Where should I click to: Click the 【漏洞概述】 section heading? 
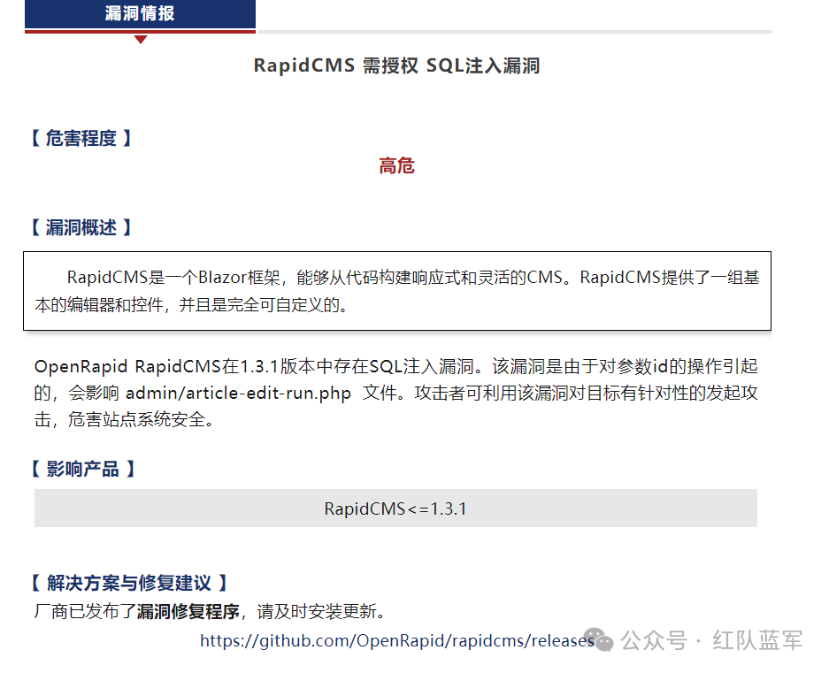(x=81, y=228)
